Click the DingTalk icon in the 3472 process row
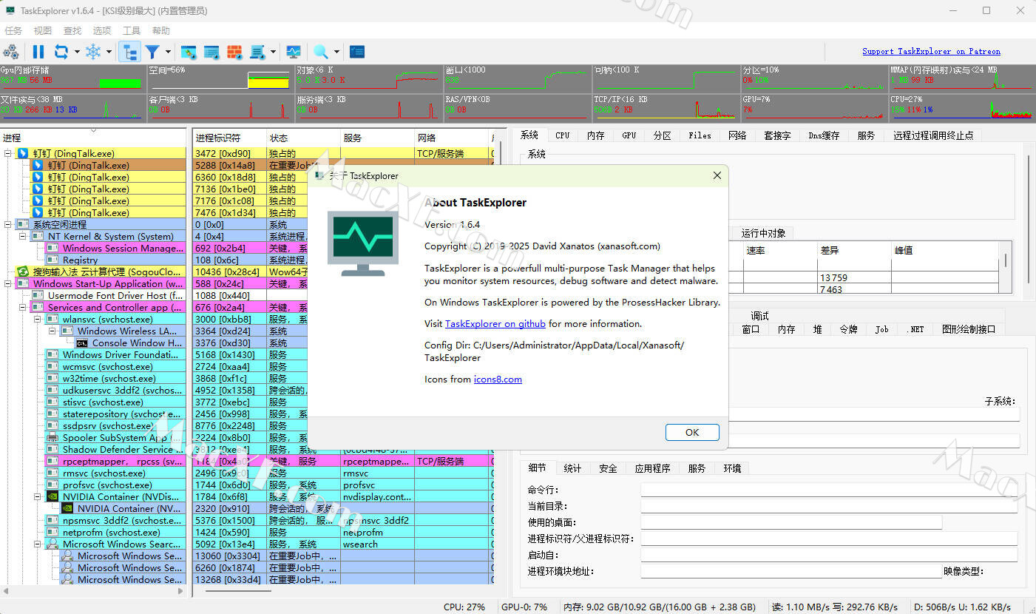This screenshot has height=614, width=1036. (x=23, y=154)
